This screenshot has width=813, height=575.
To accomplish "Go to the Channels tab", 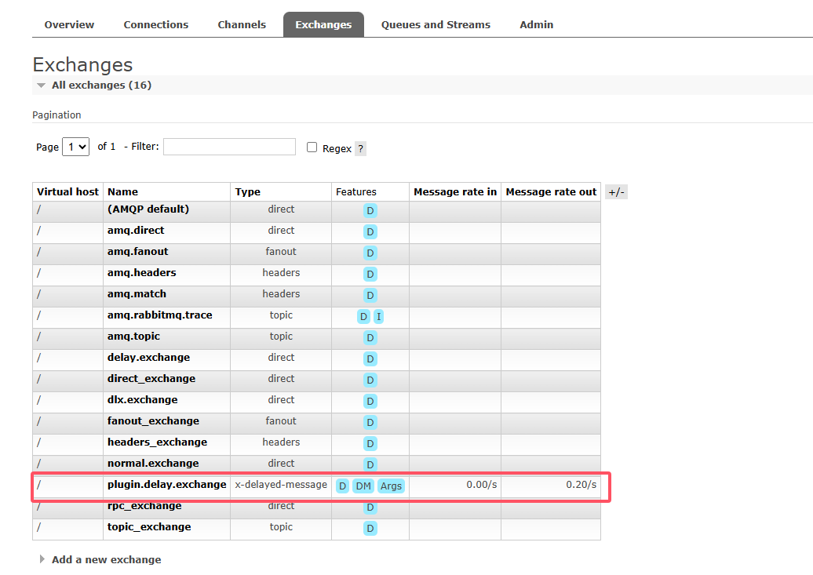I will pos(242,25).
